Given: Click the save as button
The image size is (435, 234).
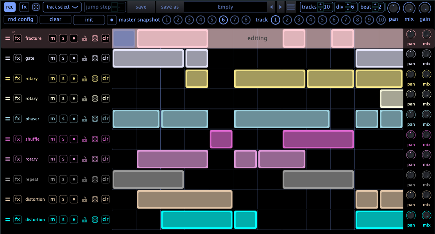Looking at the screenshot, I should coord(170,7).
